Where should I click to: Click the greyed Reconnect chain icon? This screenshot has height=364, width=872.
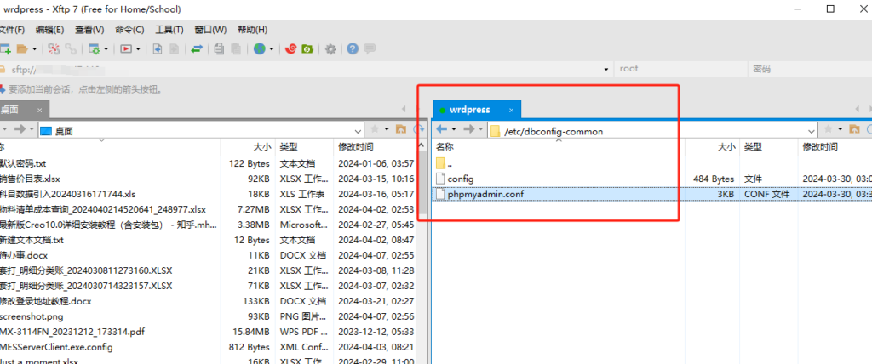(71, 49)
